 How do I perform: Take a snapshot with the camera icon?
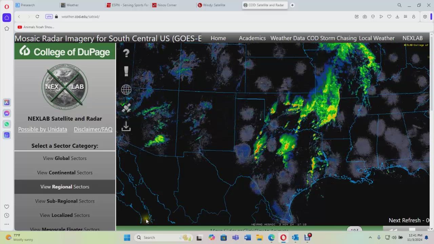tap(364, 17)
